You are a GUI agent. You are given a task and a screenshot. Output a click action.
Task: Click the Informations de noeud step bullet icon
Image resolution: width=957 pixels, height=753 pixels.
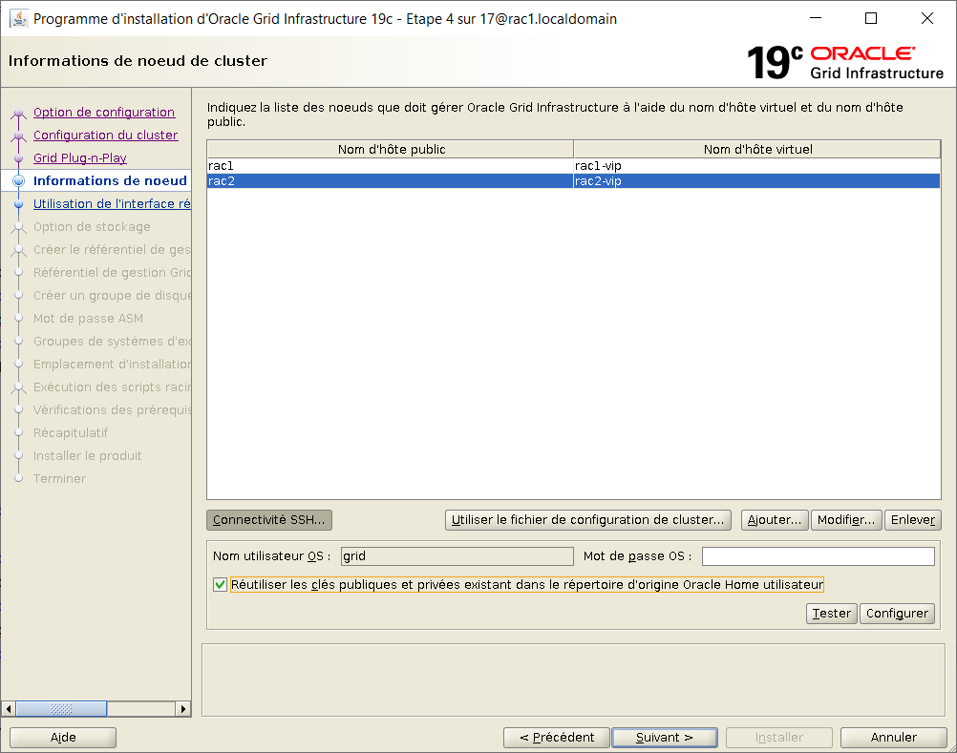coord(19,180)
